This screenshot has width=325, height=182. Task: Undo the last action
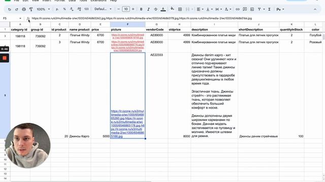(9, 9)
